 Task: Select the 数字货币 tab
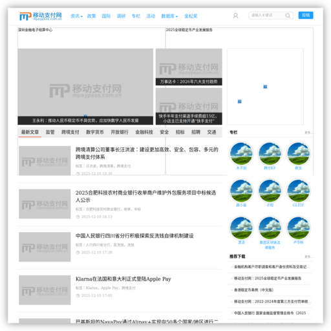[95, 132]
